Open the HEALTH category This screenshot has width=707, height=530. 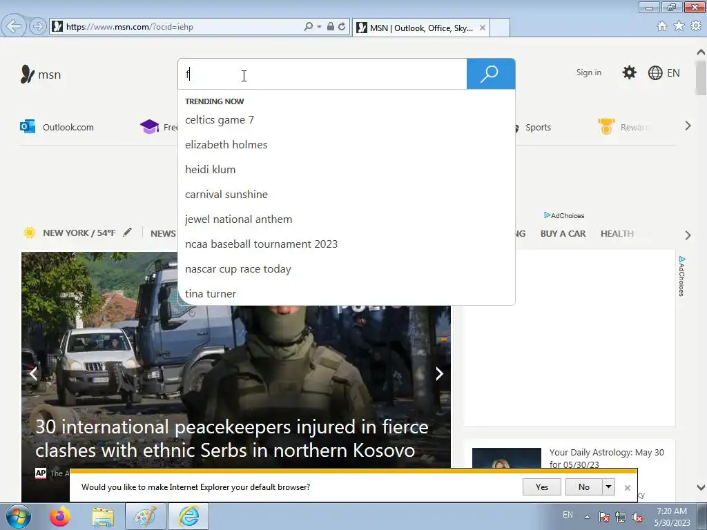pos(617,233)
